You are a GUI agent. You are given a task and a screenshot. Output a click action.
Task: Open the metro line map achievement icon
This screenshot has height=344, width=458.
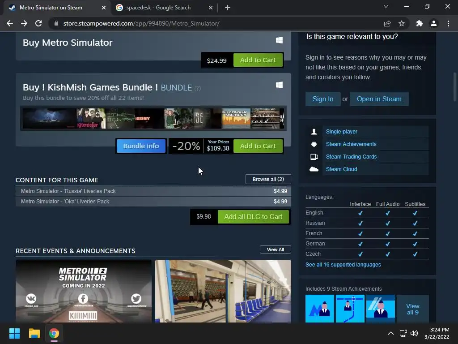pyautogui.click(x=350, y=309)
